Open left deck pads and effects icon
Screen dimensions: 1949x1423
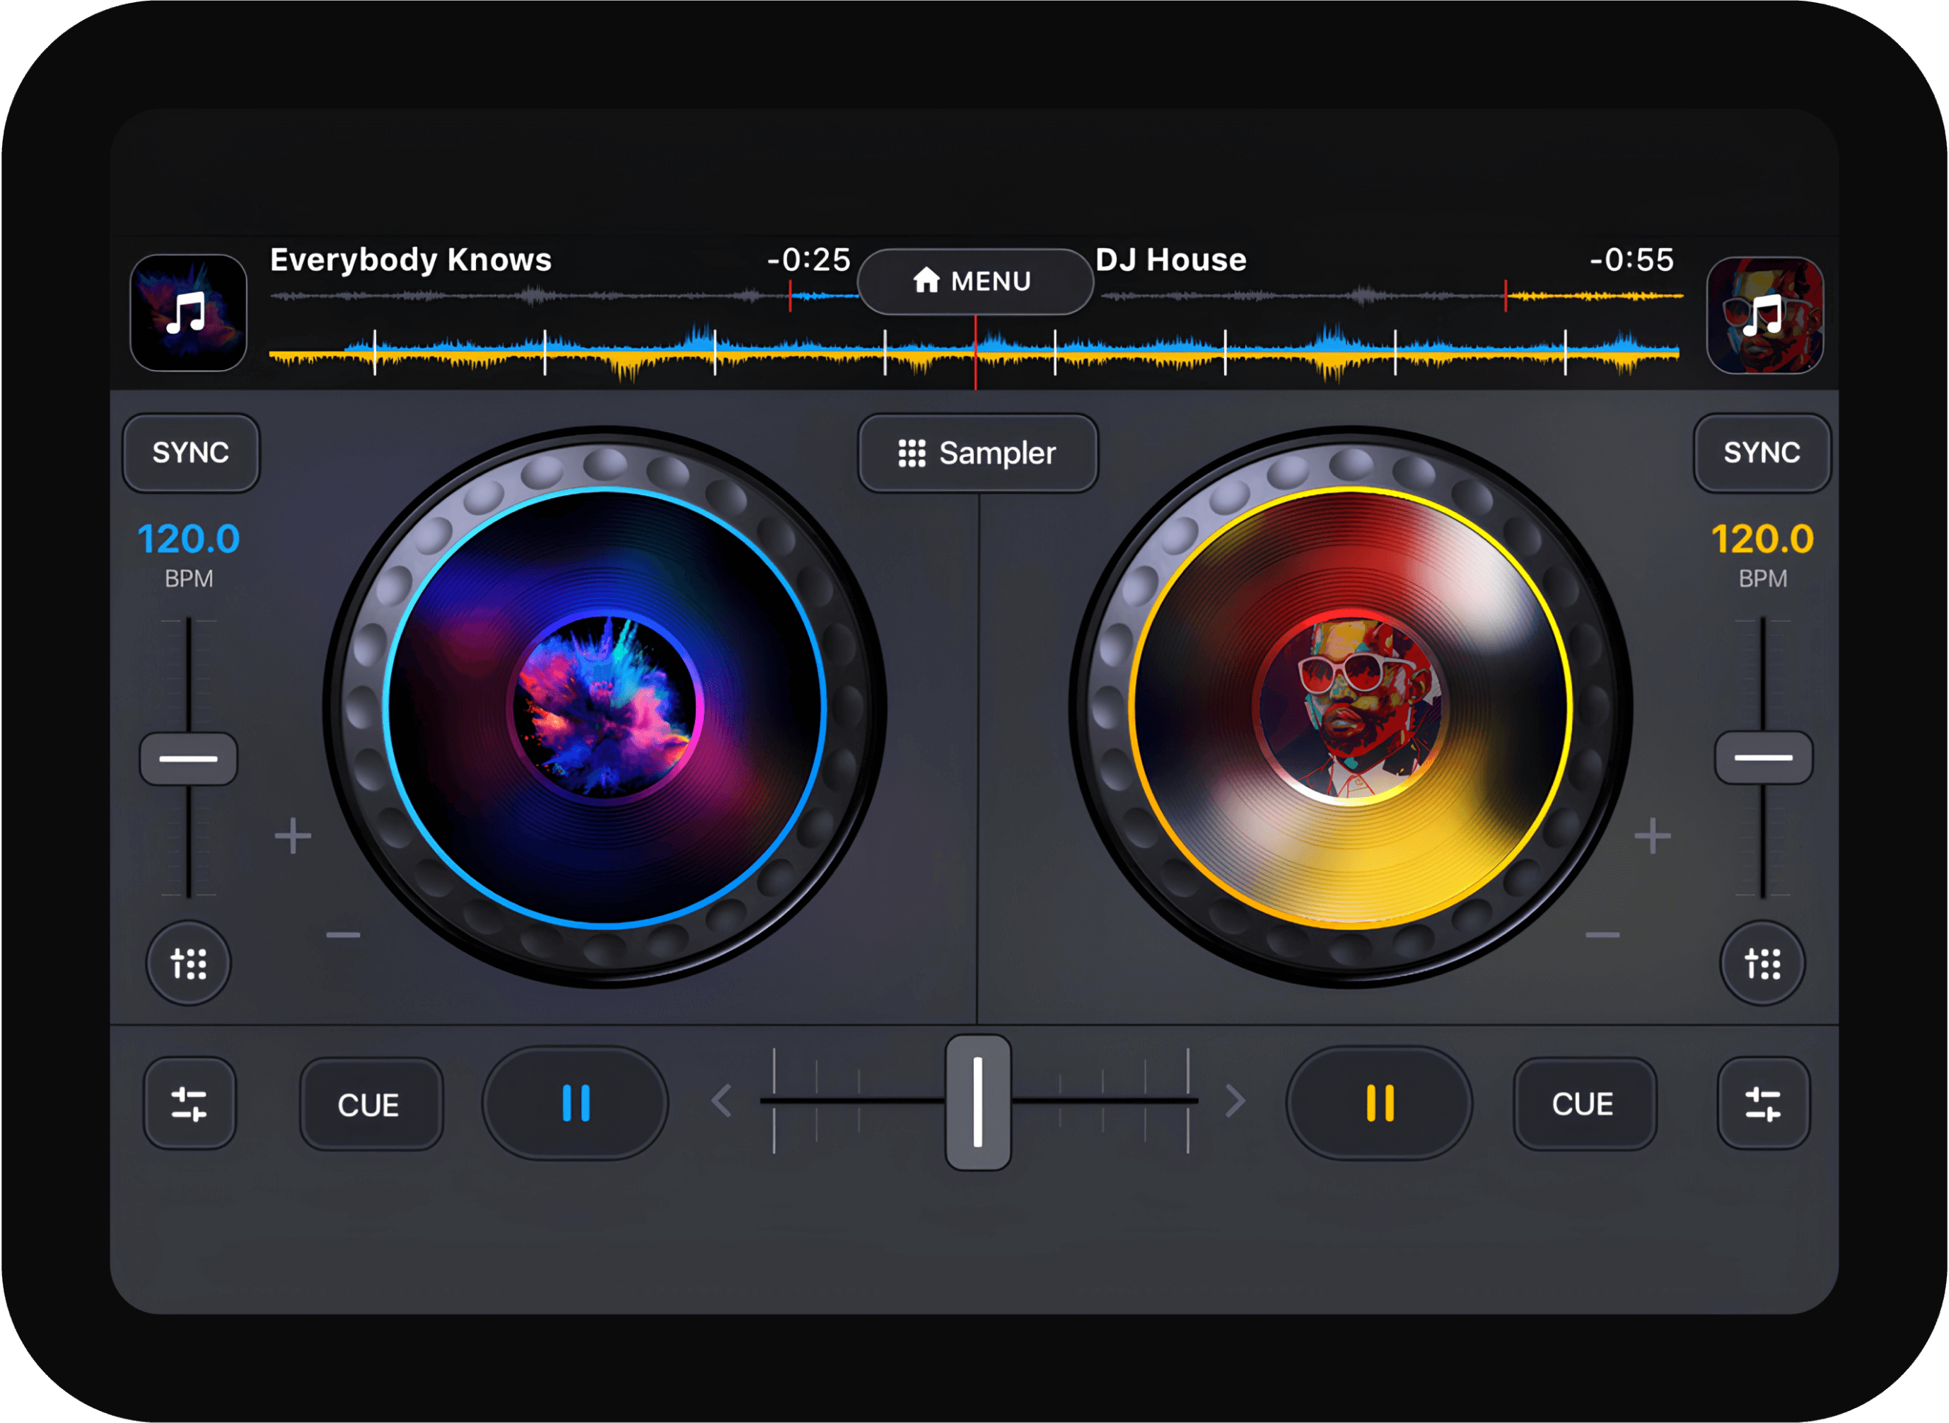click(189, 963)
